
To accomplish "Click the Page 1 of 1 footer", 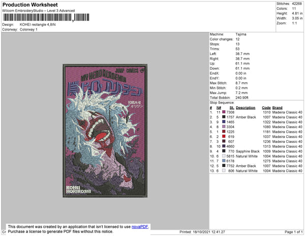I will [x=293, y=232].
